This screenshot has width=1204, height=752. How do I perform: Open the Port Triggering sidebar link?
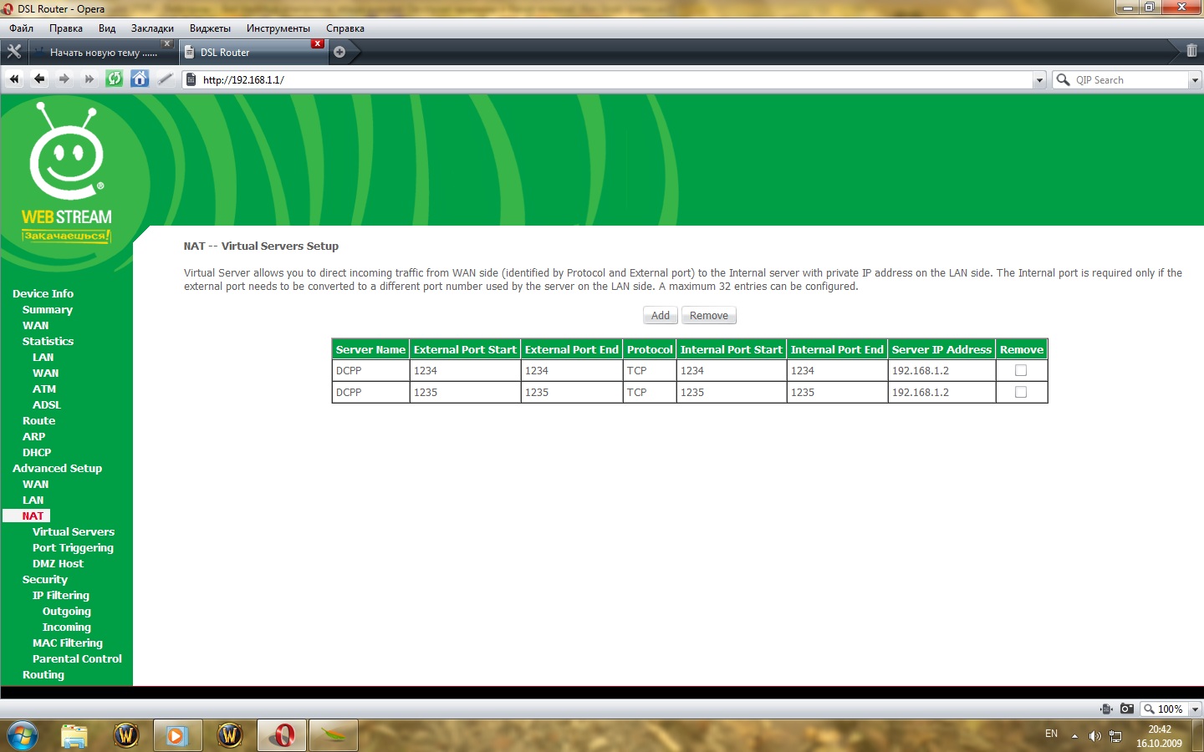tap(73, 548)
